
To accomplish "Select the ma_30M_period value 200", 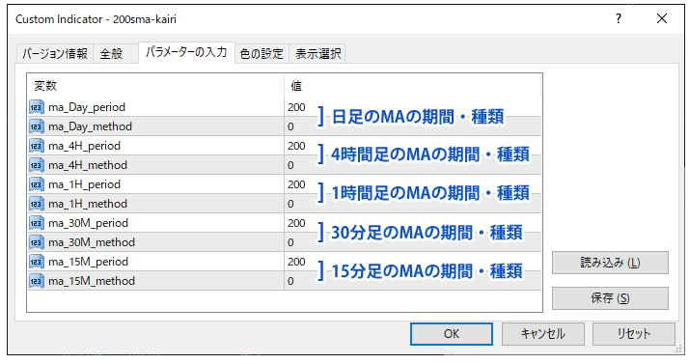I will coord(296,223).
